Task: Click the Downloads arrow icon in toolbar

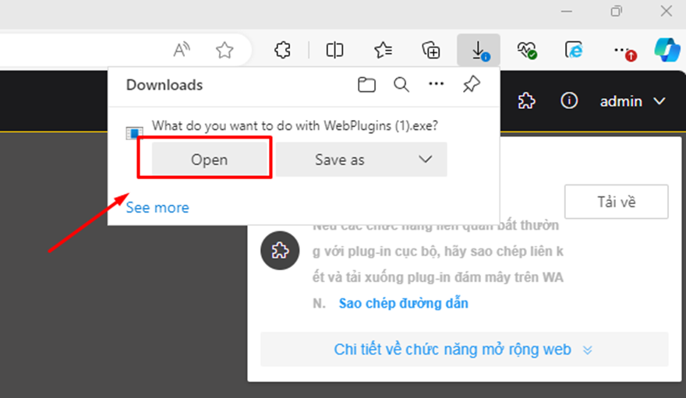Action: (479, 50)
